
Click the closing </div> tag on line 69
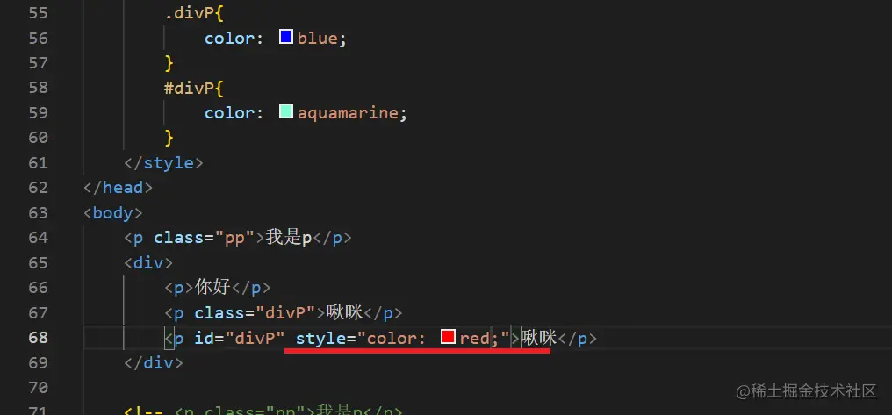pyautogui.click(x=154, y=362)
